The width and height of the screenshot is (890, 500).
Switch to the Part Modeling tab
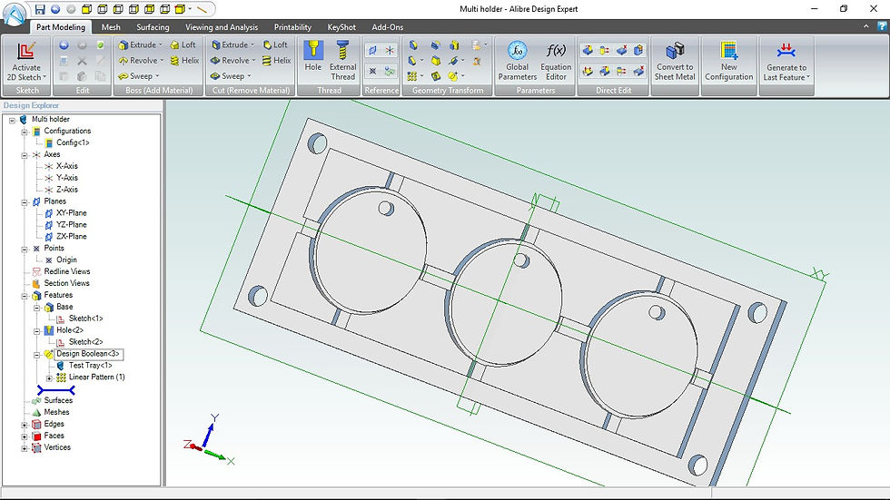click(x=60, y=26)
